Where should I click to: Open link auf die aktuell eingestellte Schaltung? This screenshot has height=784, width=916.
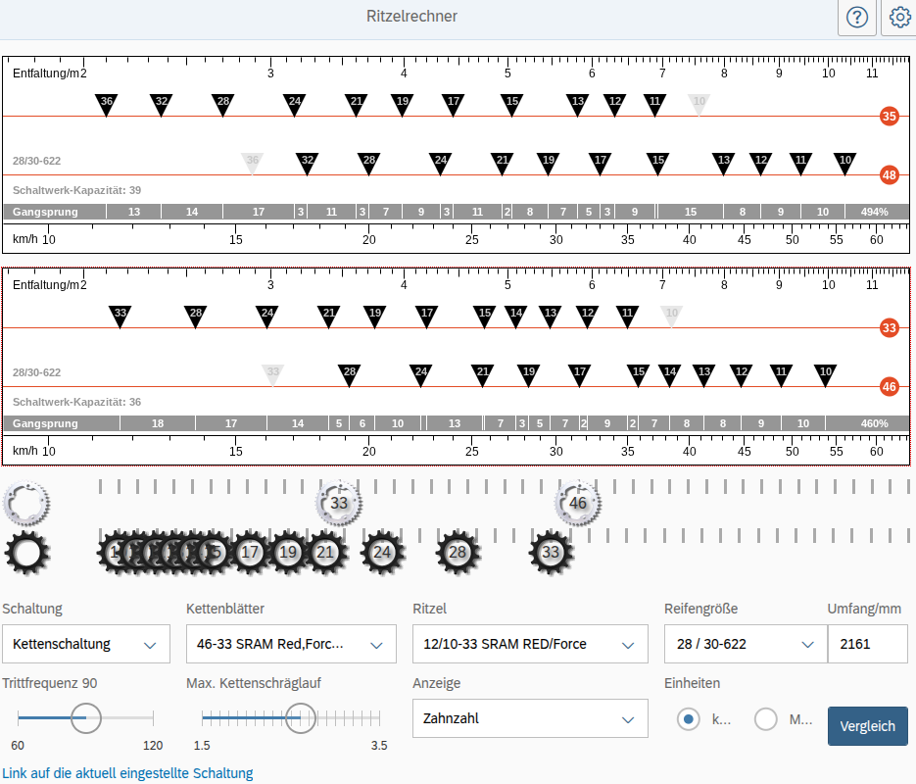point(127,773)
